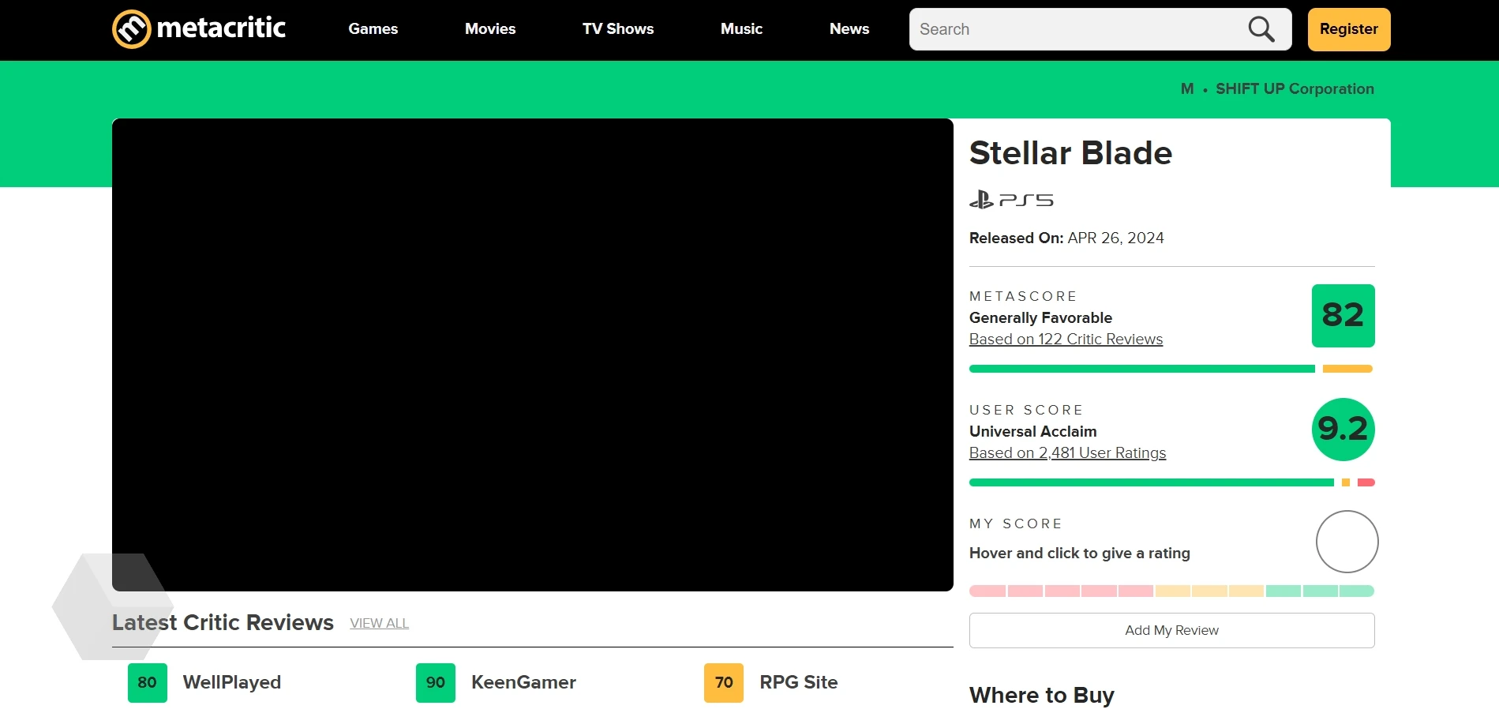Open the TV Shows menu
The width and height of the screenshot is (1499, 713).
click(618, 29)
